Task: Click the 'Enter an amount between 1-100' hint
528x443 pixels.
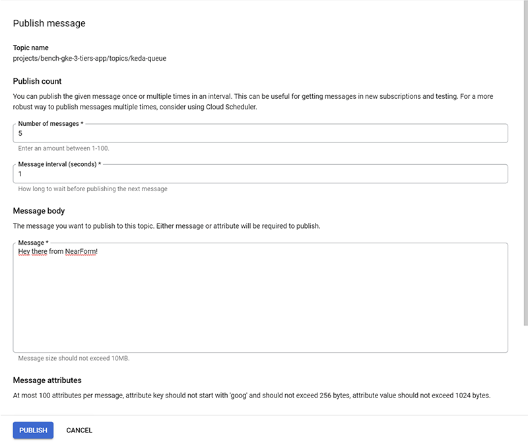Action: click(63, 148)
